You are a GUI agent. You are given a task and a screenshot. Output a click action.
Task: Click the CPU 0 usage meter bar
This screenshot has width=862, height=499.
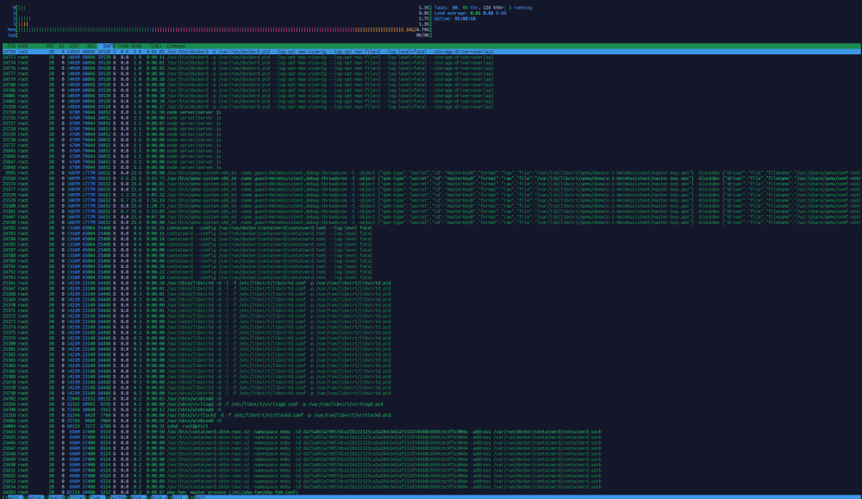pyautogui.click(x=222, y=8)
